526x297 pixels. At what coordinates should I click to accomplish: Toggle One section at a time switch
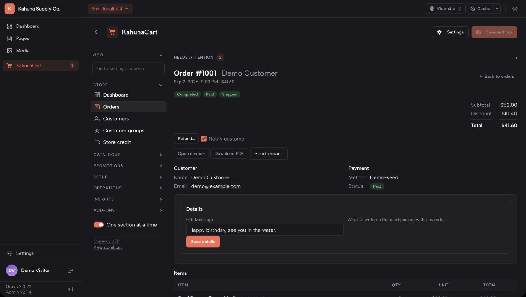[98, 225]
